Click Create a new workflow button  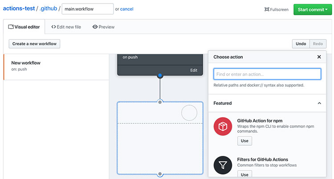pyautogui.click(x=34, y=44)
